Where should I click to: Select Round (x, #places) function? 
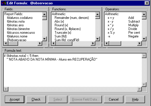[67, 29]
